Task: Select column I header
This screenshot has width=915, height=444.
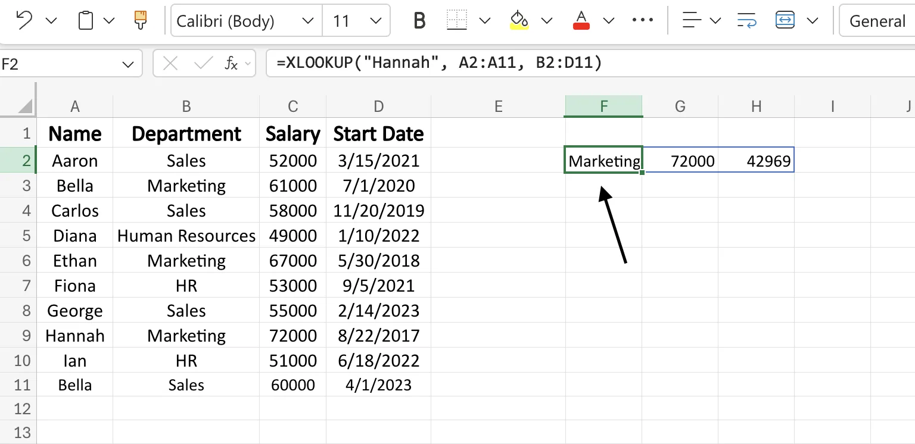Action: click(x=832, y=107)
